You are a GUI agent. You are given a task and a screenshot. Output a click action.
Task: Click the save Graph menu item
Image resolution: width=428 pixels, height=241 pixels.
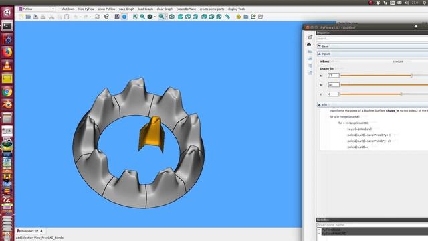[x=126, y=9]
